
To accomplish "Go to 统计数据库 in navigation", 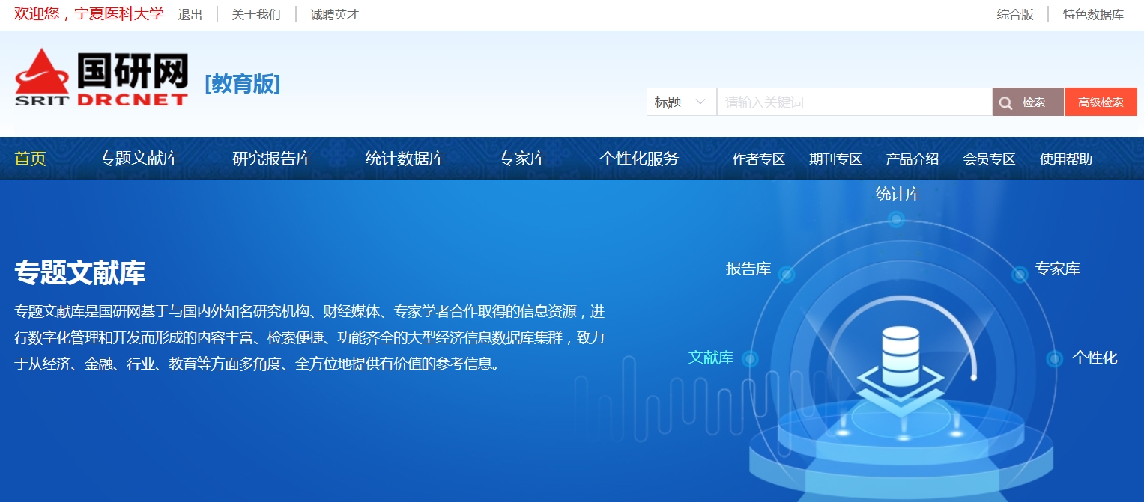I will pyautogui.click(x=405, y=159).
